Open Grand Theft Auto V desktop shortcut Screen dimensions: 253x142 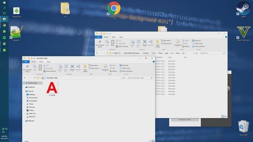coord(244,34)
